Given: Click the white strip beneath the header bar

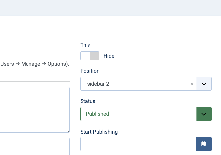Looking at the screenshot, I should click(110, 22).
